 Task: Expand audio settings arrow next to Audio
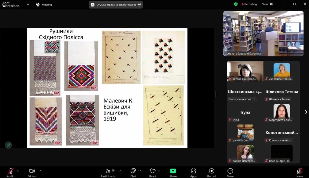point(18,171)
